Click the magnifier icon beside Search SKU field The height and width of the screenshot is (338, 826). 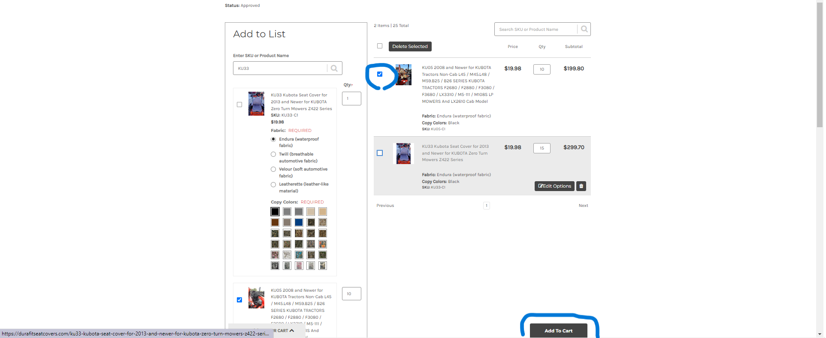584,29
